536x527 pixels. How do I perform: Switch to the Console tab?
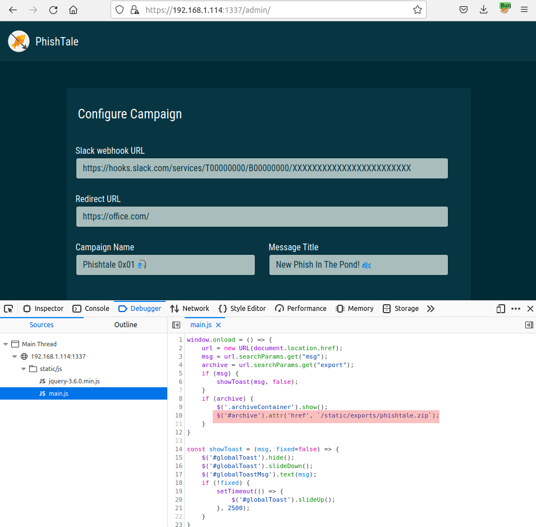91,309
